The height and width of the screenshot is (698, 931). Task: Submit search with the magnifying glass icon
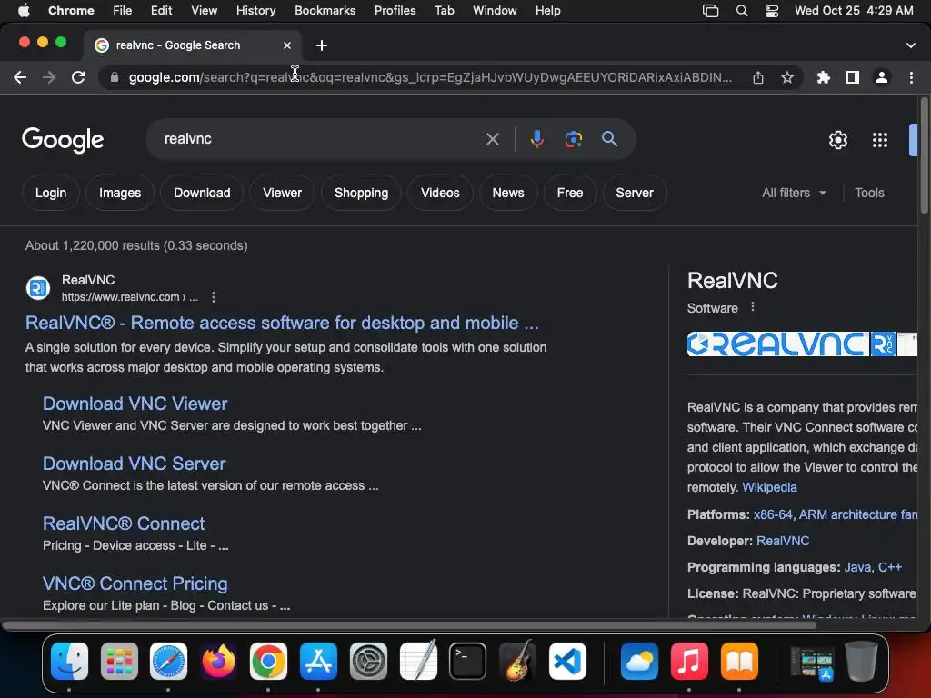point(609,139)
